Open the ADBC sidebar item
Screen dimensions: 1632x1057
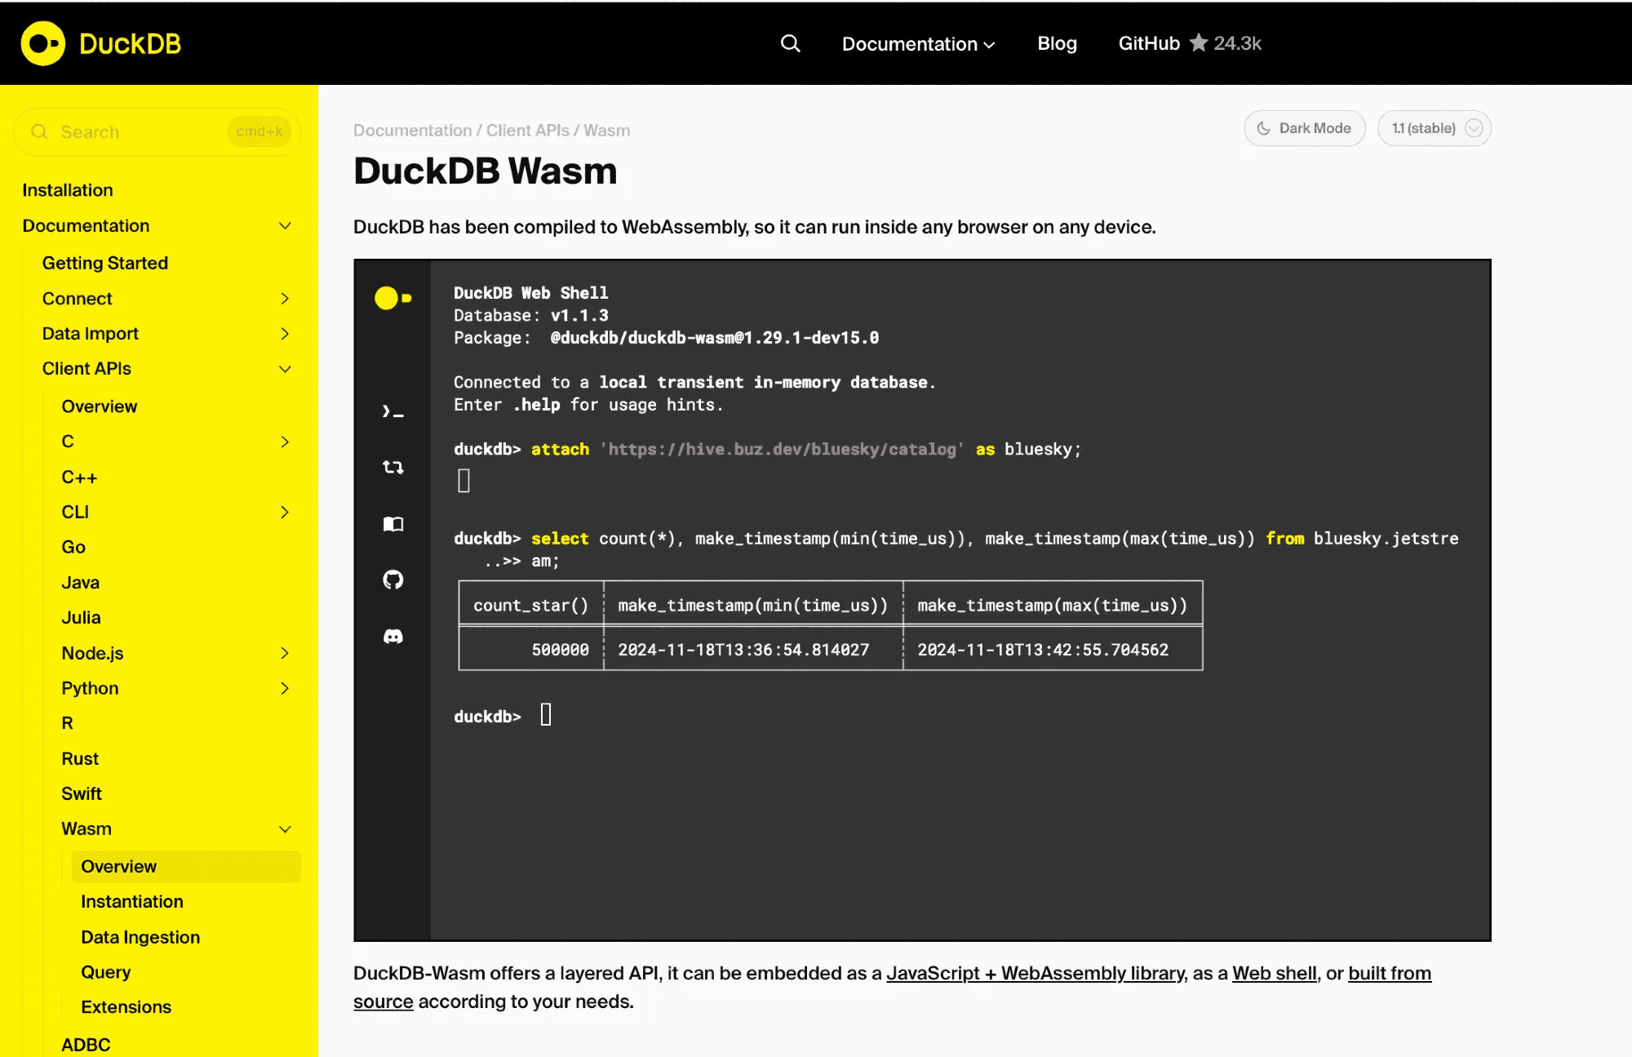[86, 1045]
